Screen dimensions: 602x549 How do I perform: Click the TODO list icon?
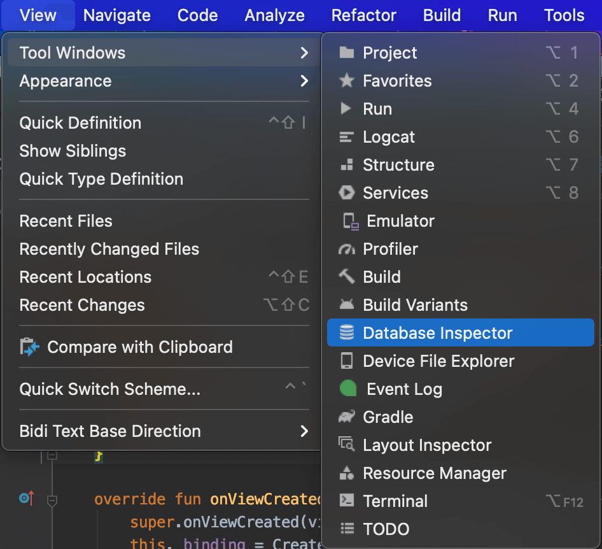coord(347,529)
